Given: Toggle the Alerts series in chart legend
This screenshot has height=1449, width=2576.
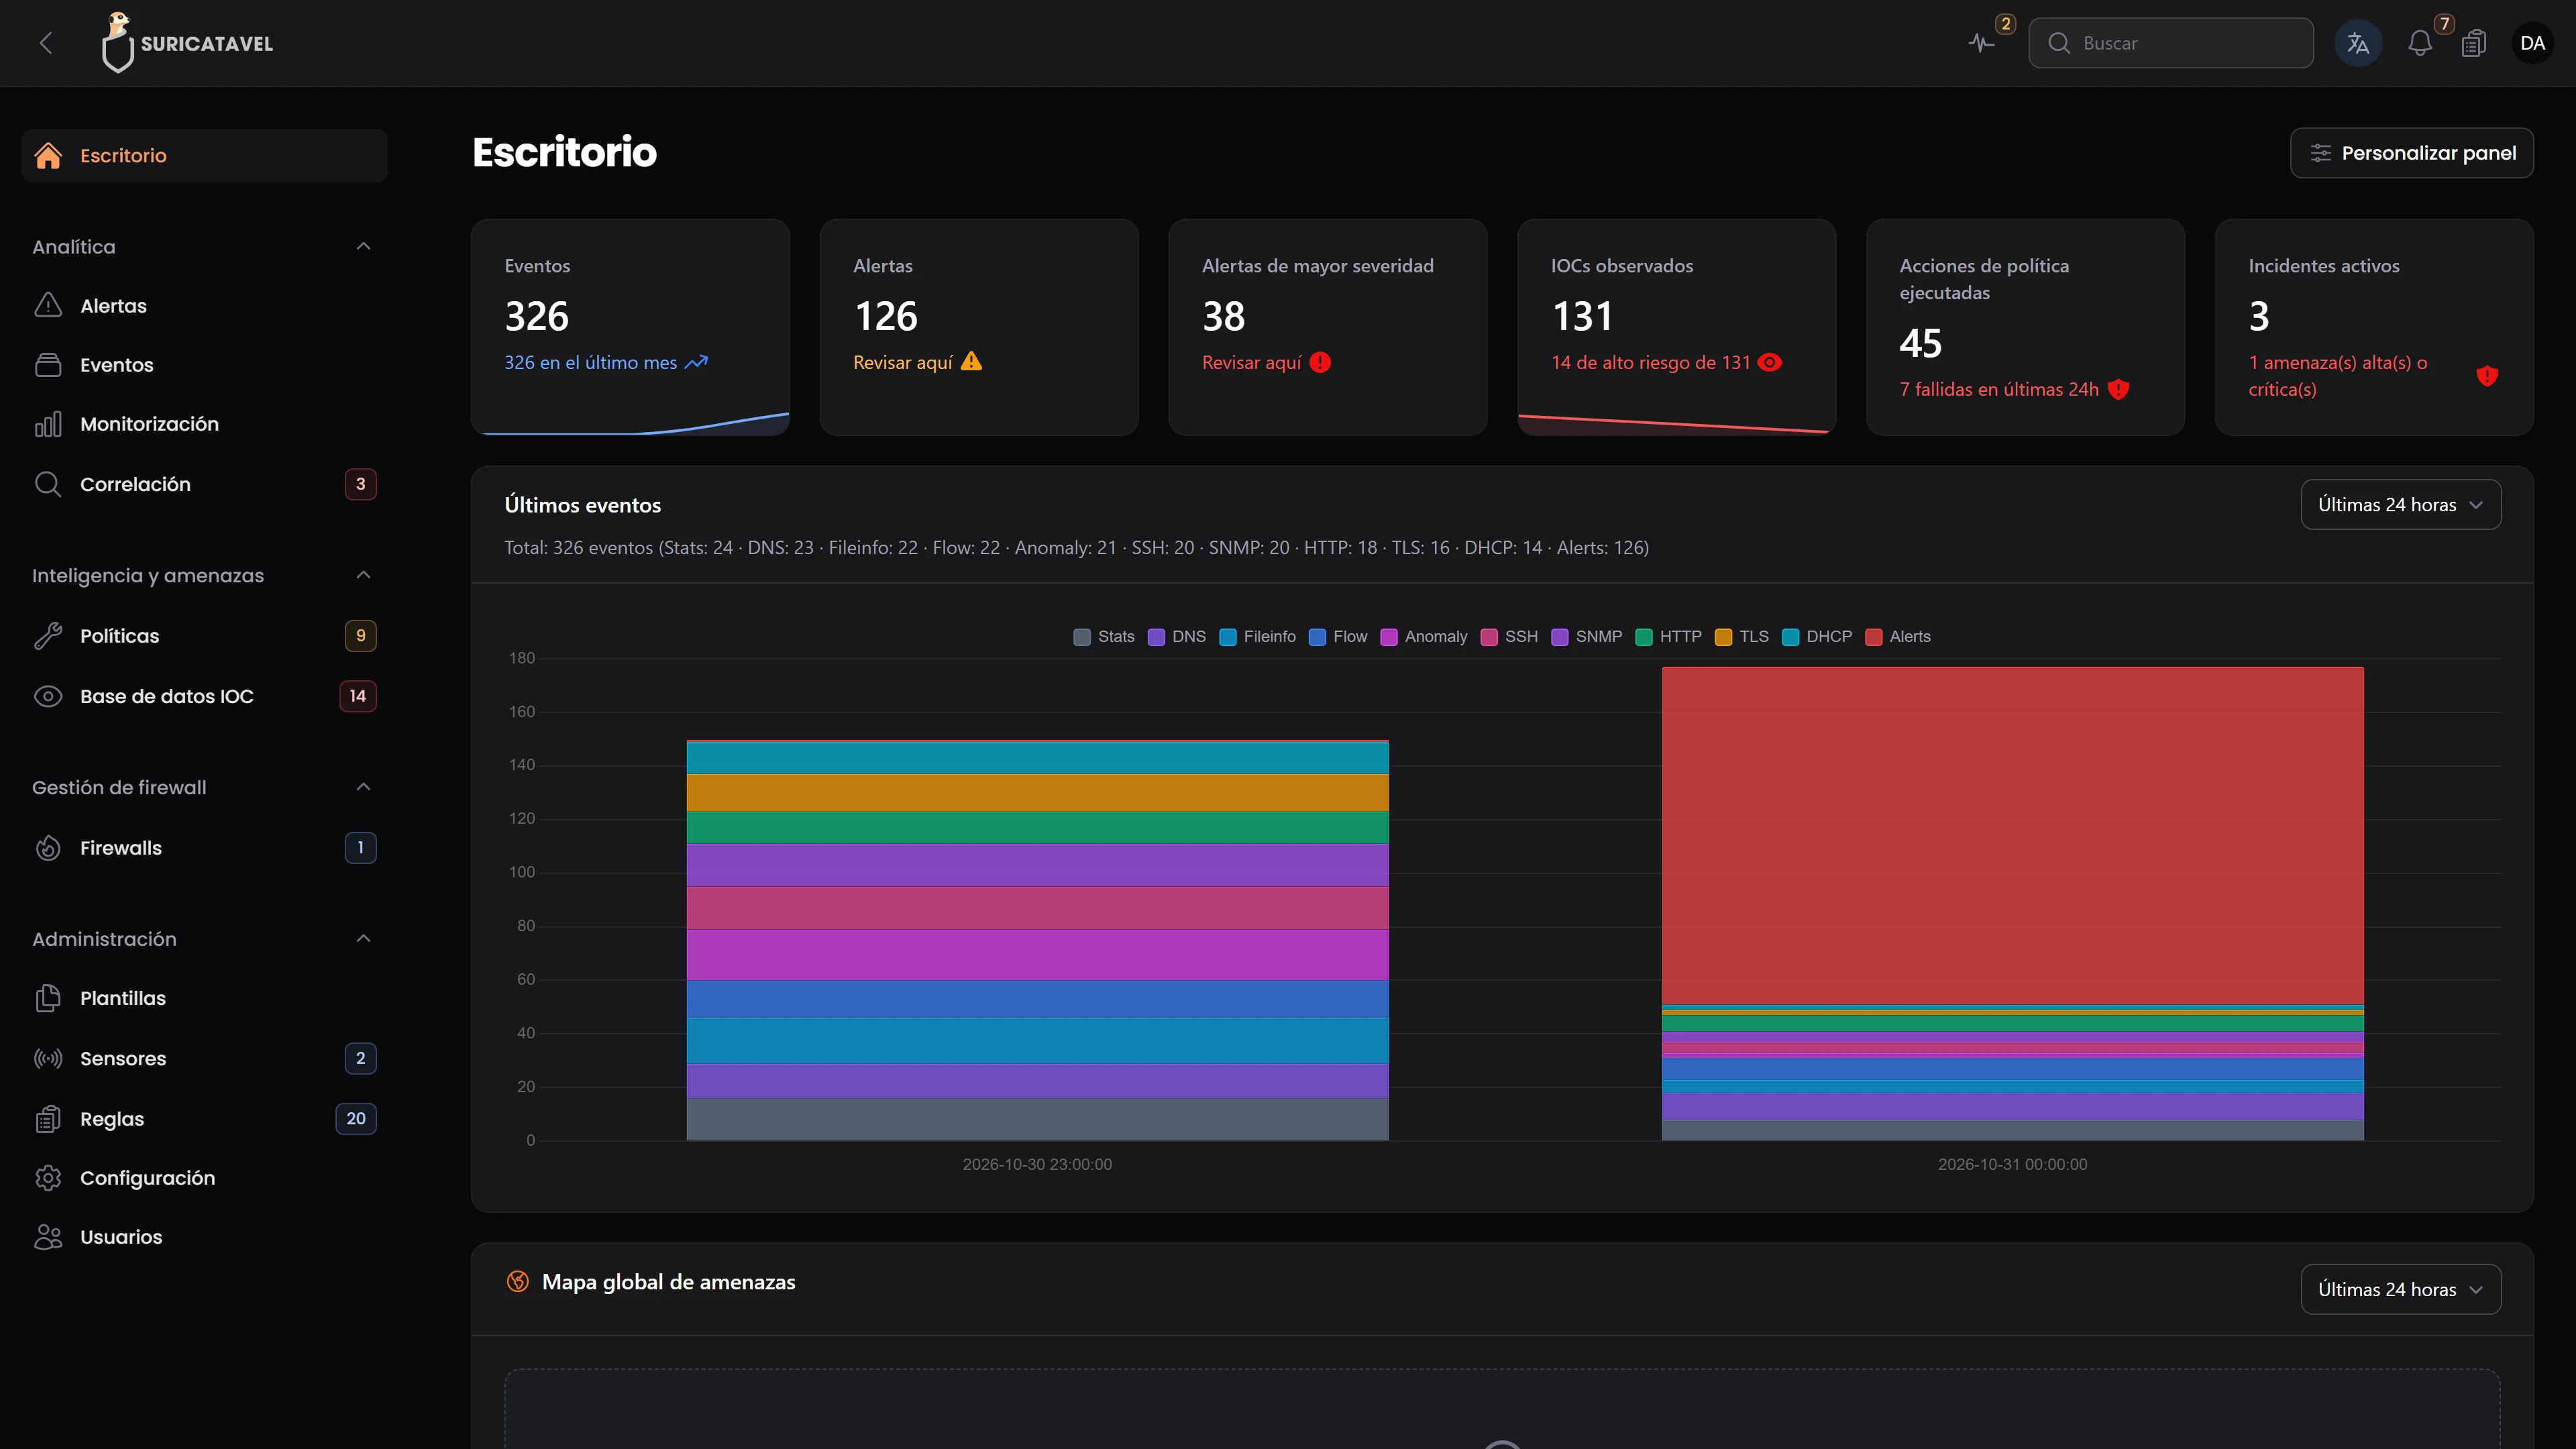Looking at the screenshot, I should pyautogui.click(x=1898, y=637).
